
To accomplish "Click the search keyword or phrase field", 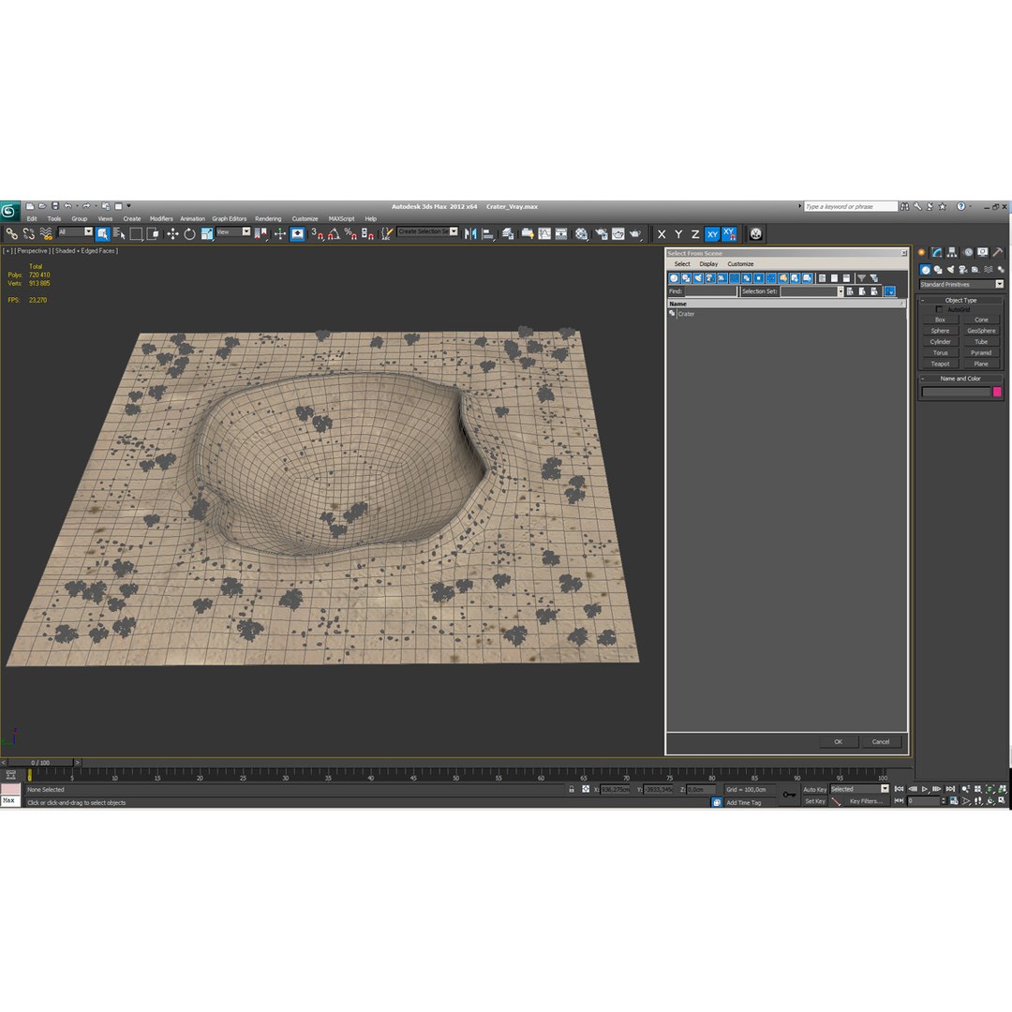I will coord(850,206).
